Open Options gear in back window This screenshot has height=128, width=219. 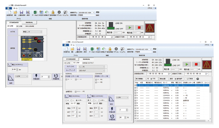[59, 12]
